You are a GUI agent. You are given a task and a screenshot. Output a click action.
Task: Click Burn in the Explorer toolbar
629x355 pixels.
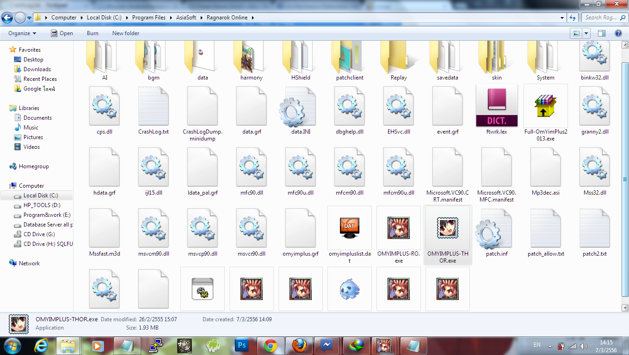pyautogui.click(x=92, y=33)
